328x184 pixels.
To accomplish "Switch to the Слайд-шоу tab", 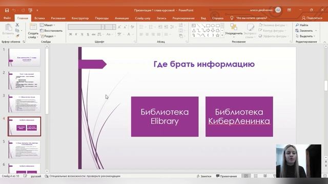I will [x=142, y=18].
